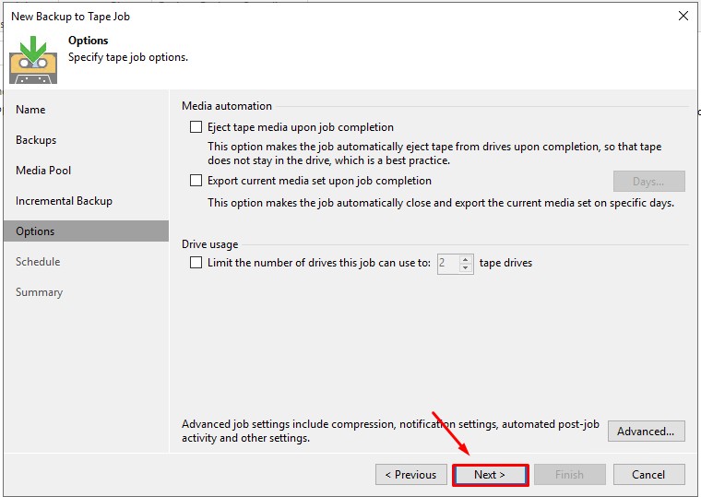Go to the Backups step
701x497 pixels.
point(36,140)
